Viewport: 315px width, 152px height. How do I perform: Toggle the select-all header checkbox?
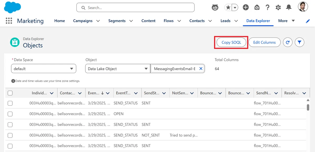[10, 93]
